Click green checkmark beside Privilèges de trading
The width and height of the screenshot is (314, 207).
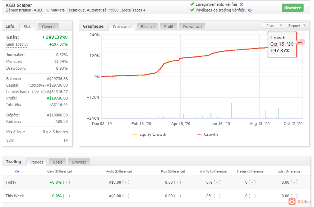click(x=192, y=10)
